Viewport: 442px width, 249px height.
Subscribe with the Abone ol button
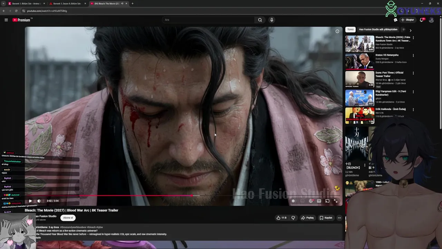tap(68, 218)
